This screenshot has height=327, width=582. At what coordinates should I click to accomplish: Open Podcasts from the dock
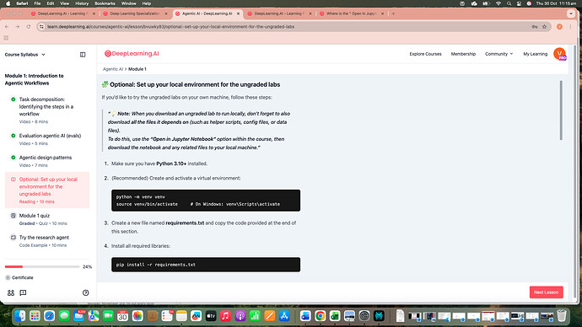tap(240, 316)
